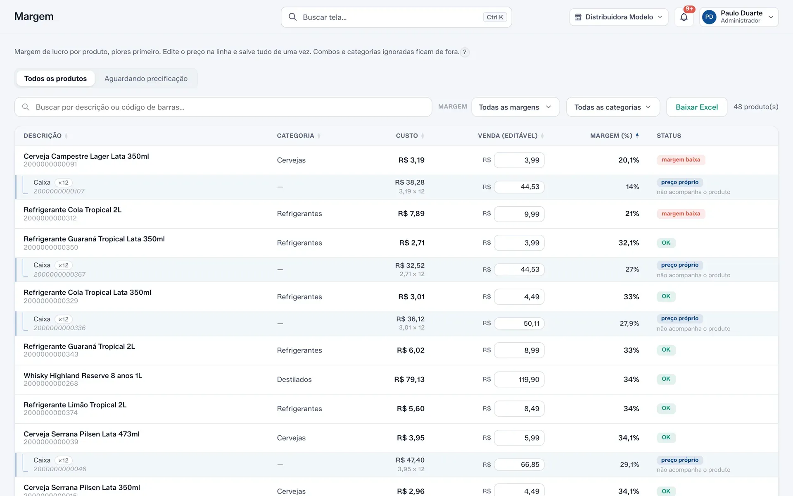Click the Ctrl K shortcut badge
This screenshot has width=793, height=496.
click(495, 17)
